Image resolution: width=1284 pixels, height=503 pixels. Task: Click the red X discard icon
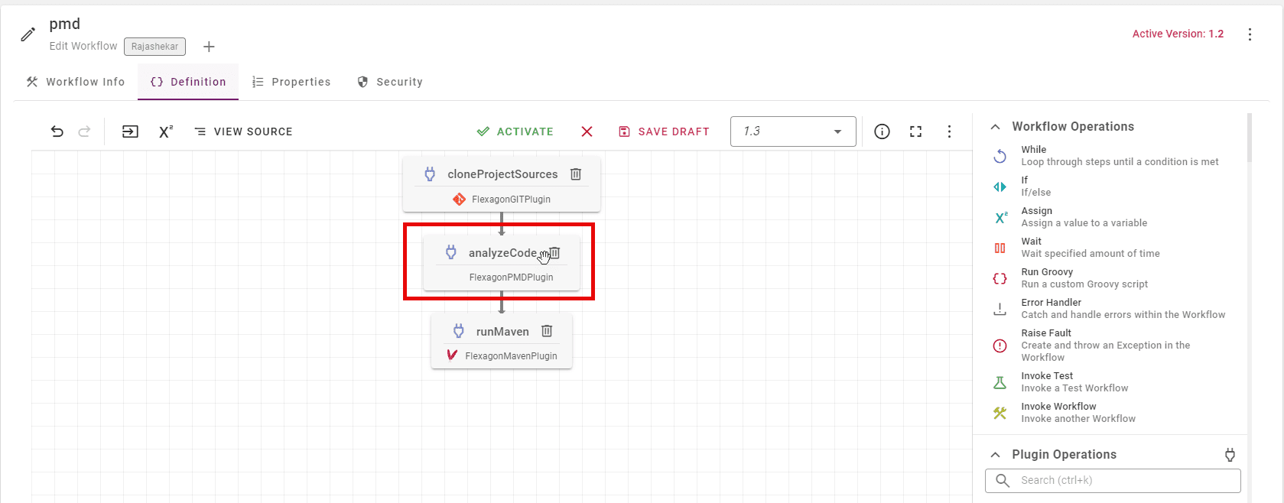tap(587, 131)
